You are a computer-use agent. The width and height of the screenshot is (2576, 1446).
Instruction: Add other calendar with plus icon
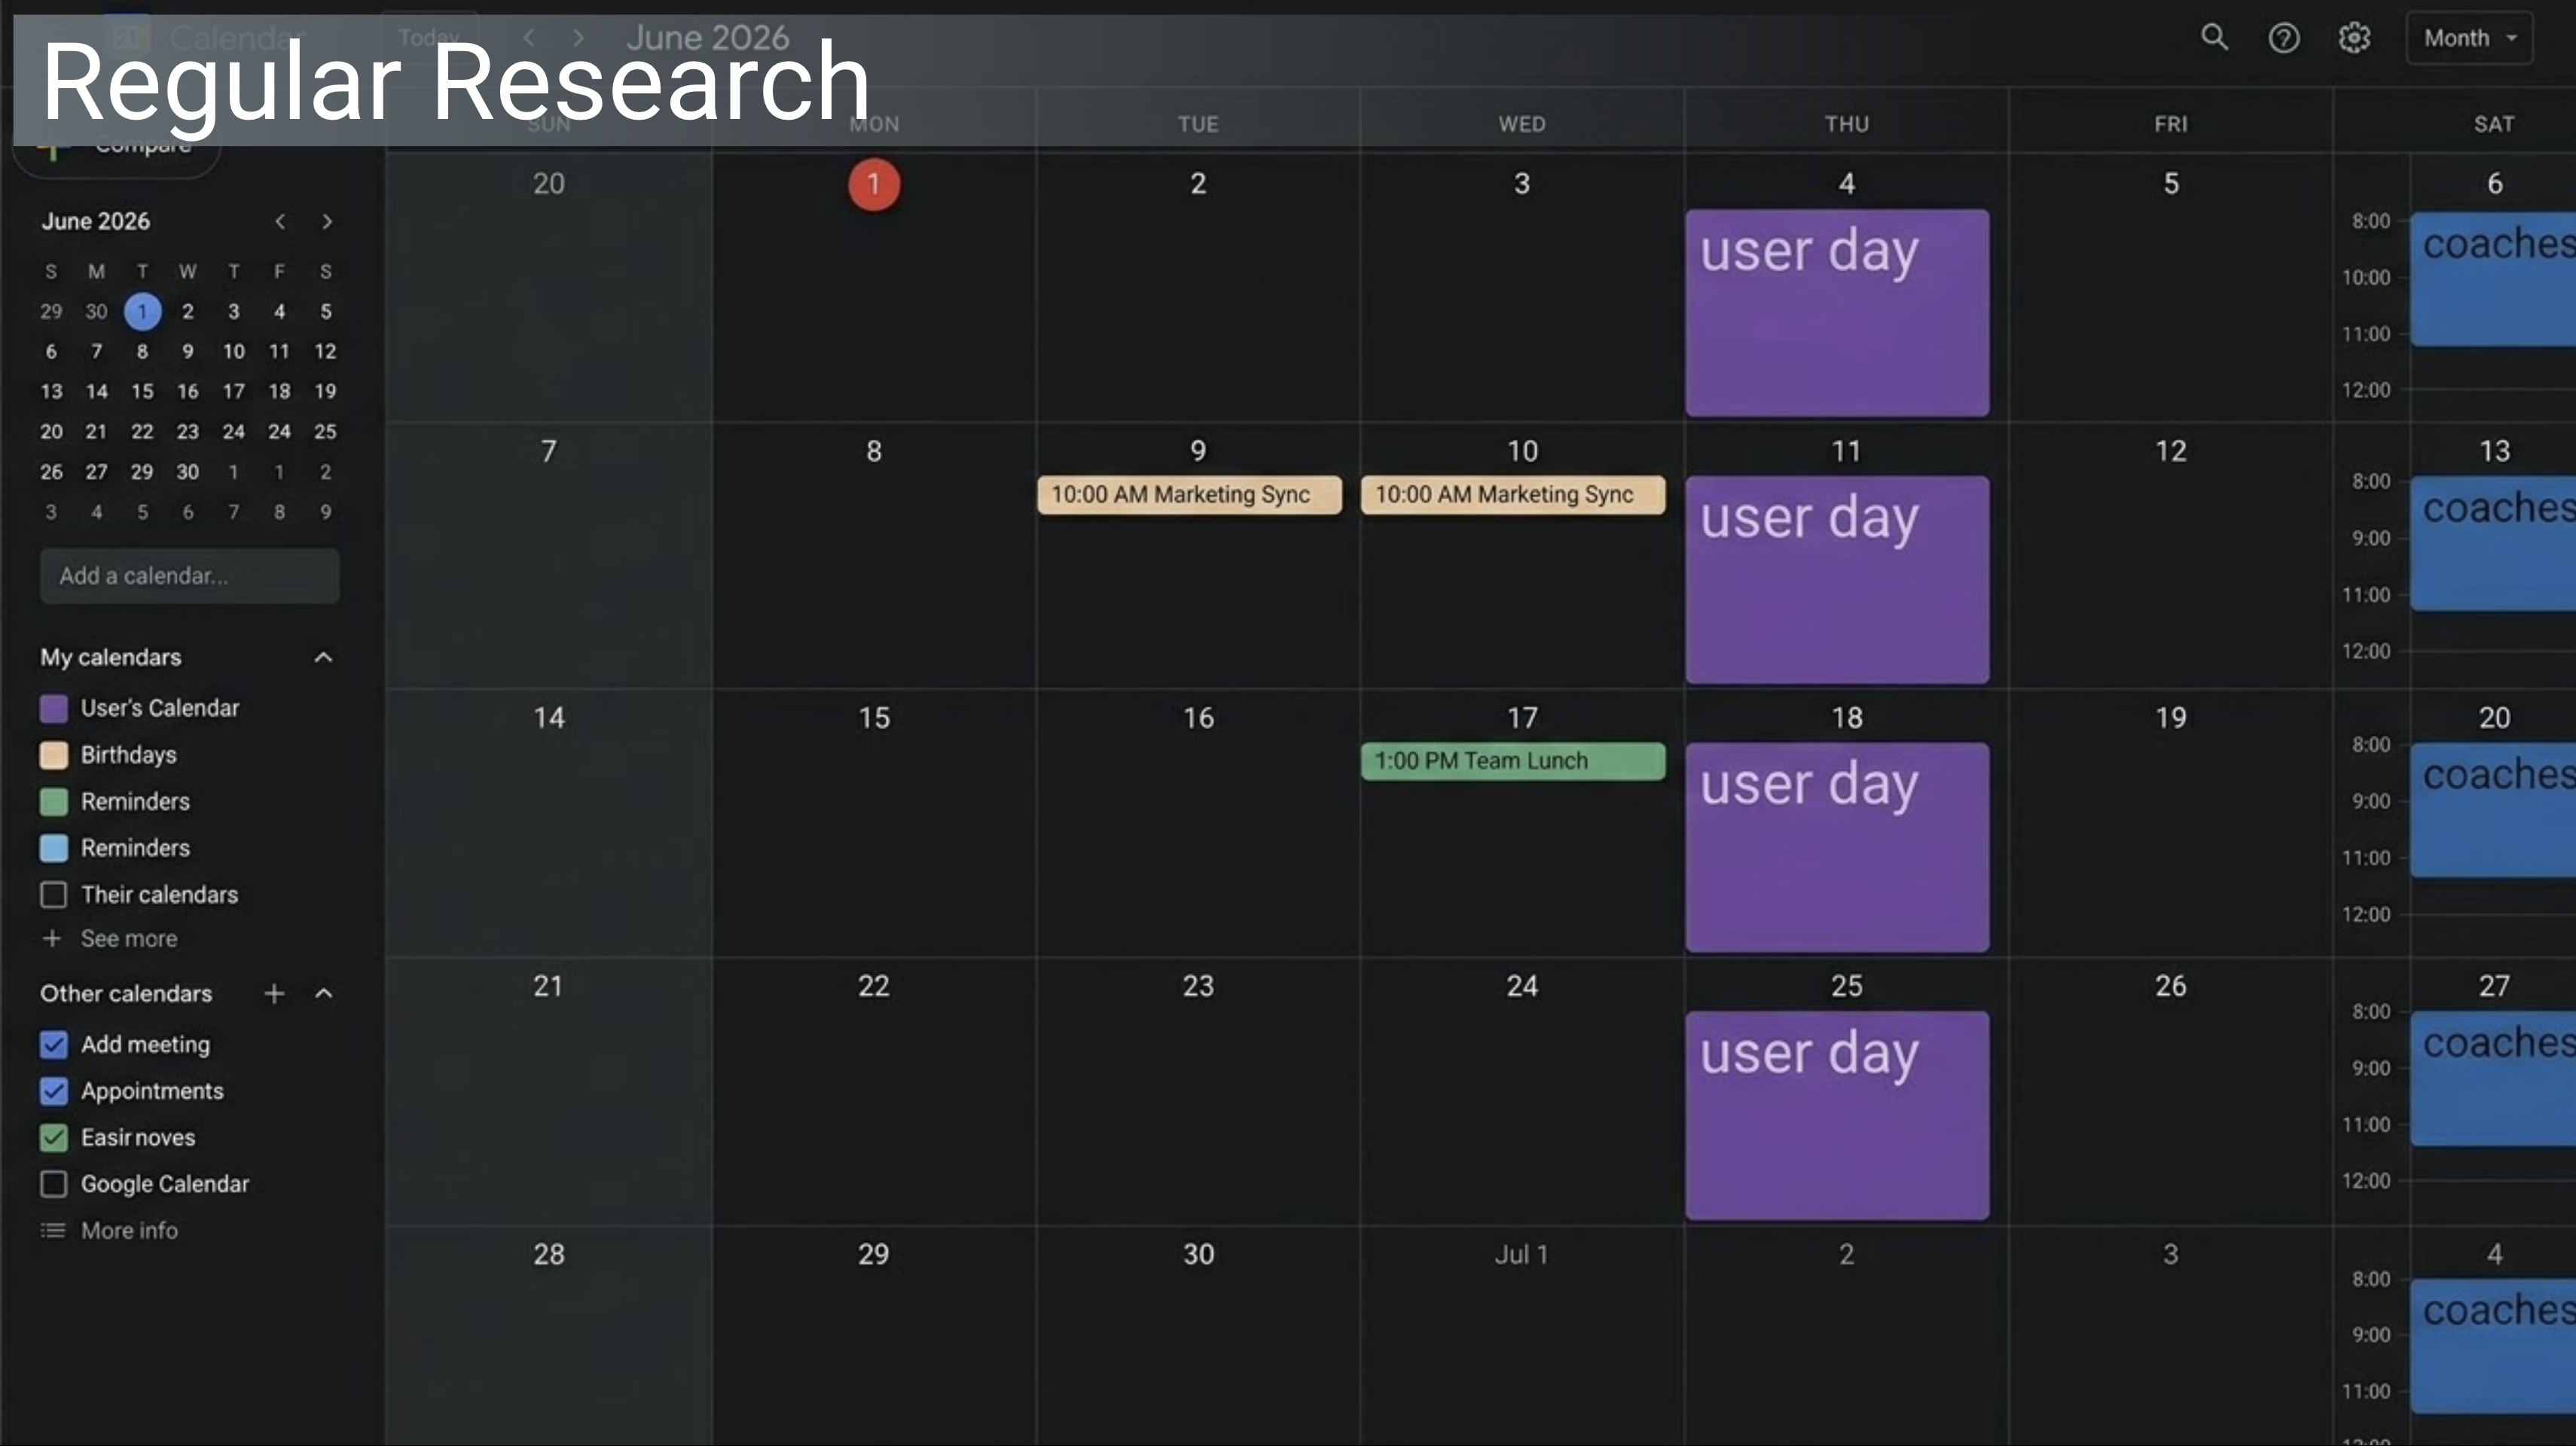coord(274,993)
